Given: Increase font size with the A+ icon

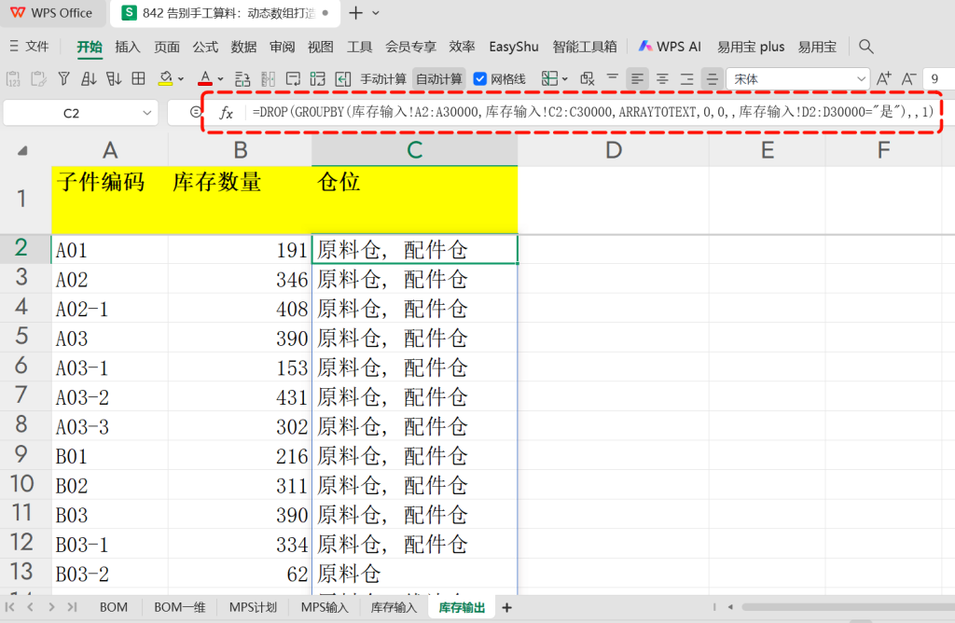Looking at the screenshot, I should 883,78.
